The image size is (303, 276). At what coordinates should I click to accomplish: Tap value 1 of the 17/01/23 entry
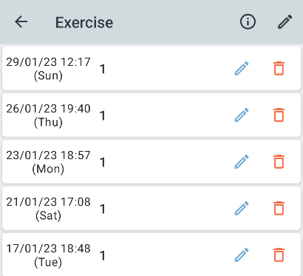[x=103, y=255]
